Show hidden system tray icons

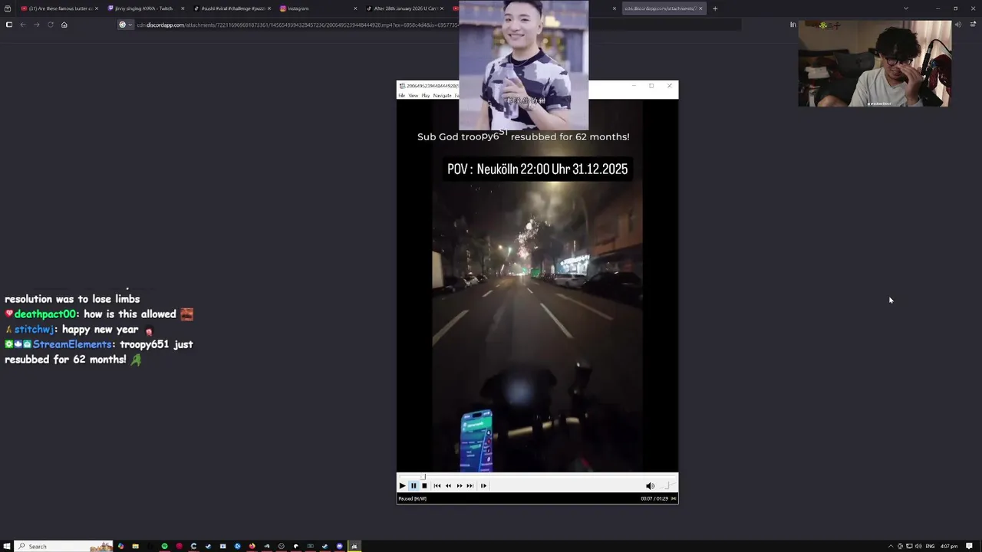pyautogui.click(x=891, y=546)
